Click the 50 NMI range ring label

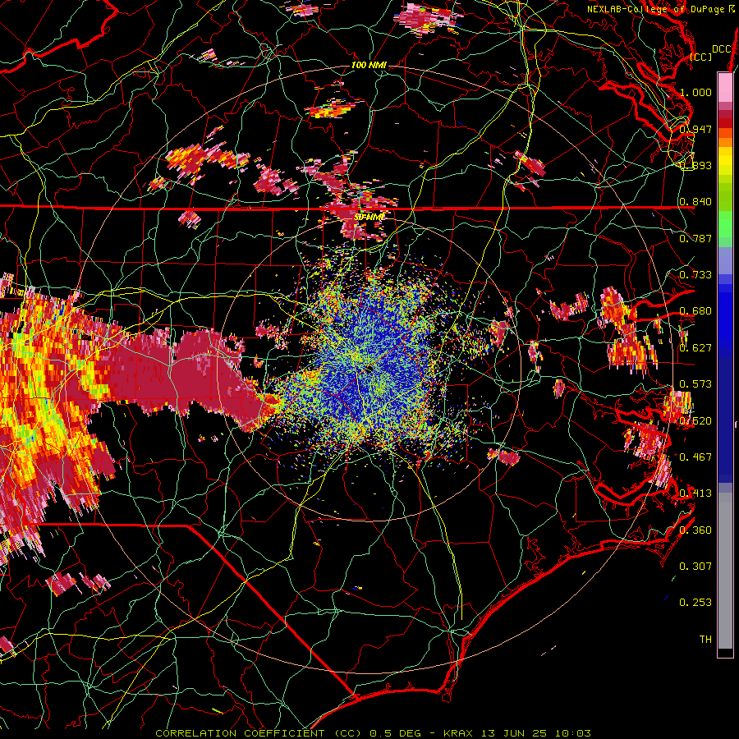pos(369,217)
